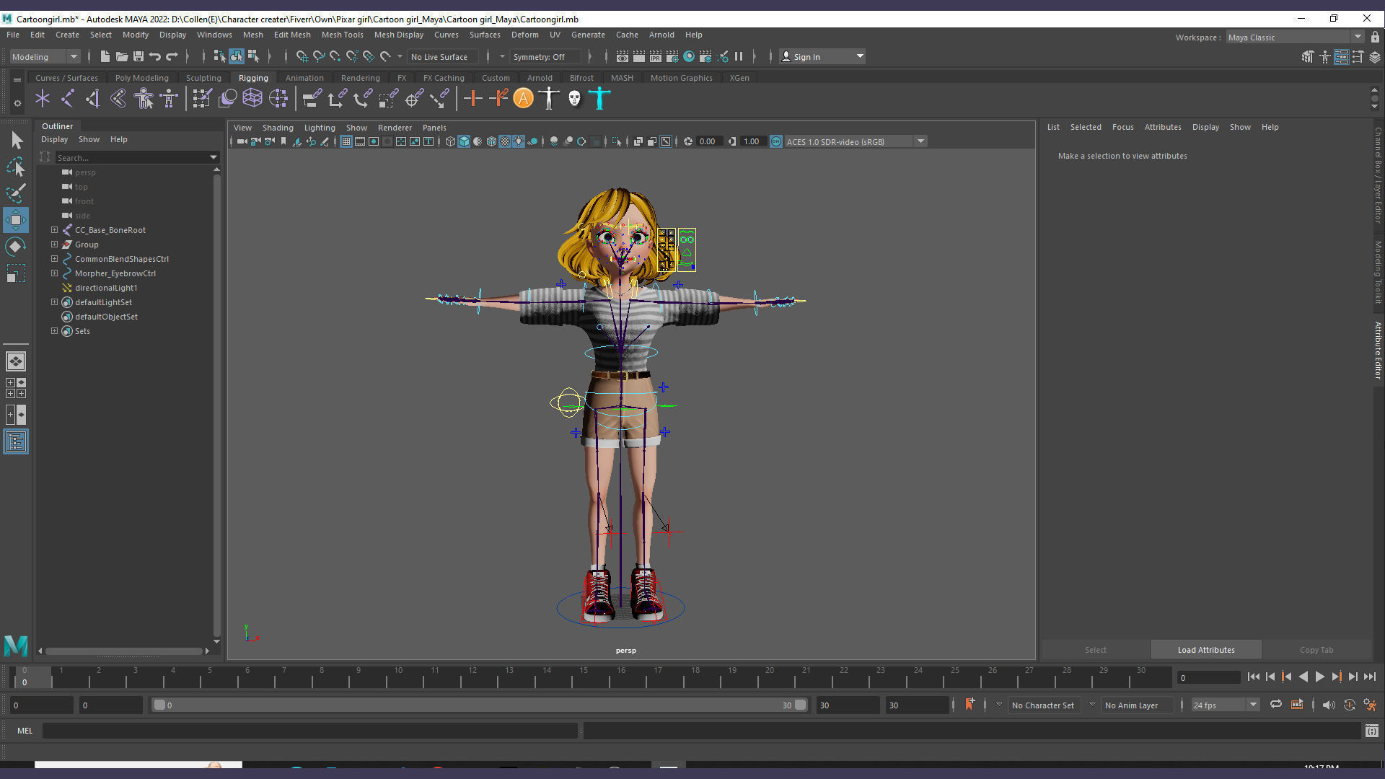Screen dimensions: 1385x779
Task: Click the orange A shelf icon
Action: 523,98
